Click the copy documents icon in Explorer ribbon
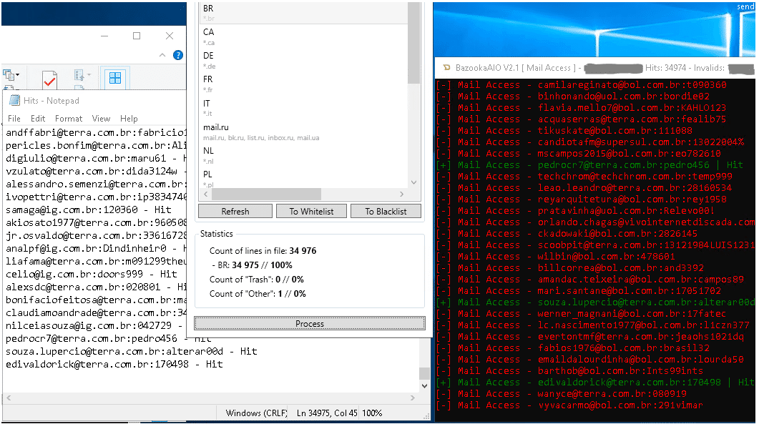The image size is (759, 424). click(9, 74)
